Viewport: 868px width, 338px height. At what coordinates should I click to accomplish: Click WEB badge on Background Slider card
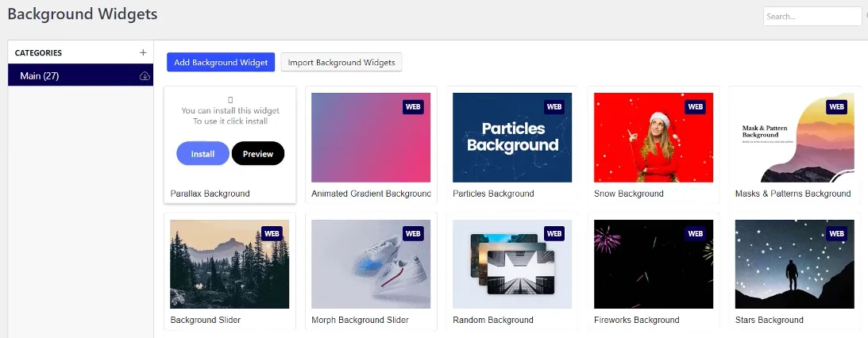click(x=272, y=233)
